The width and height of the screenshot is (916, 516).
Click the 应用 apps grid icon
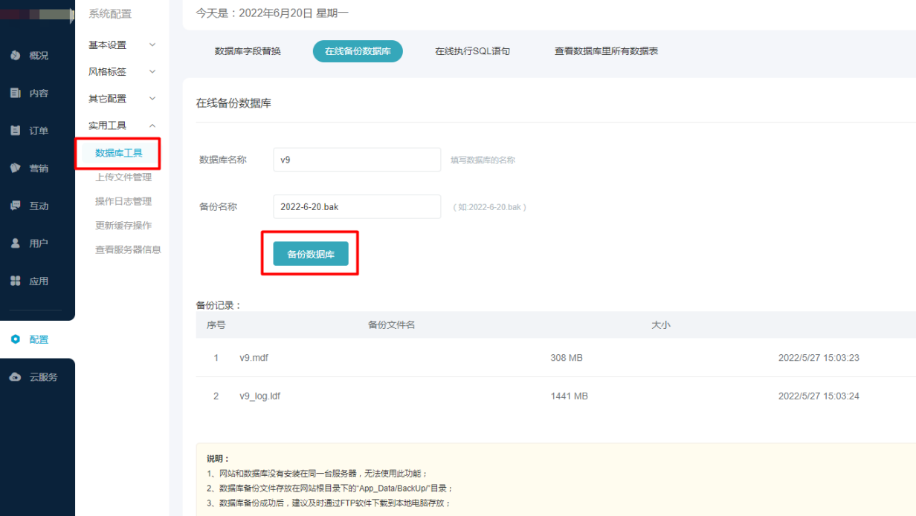click(15, 281)
